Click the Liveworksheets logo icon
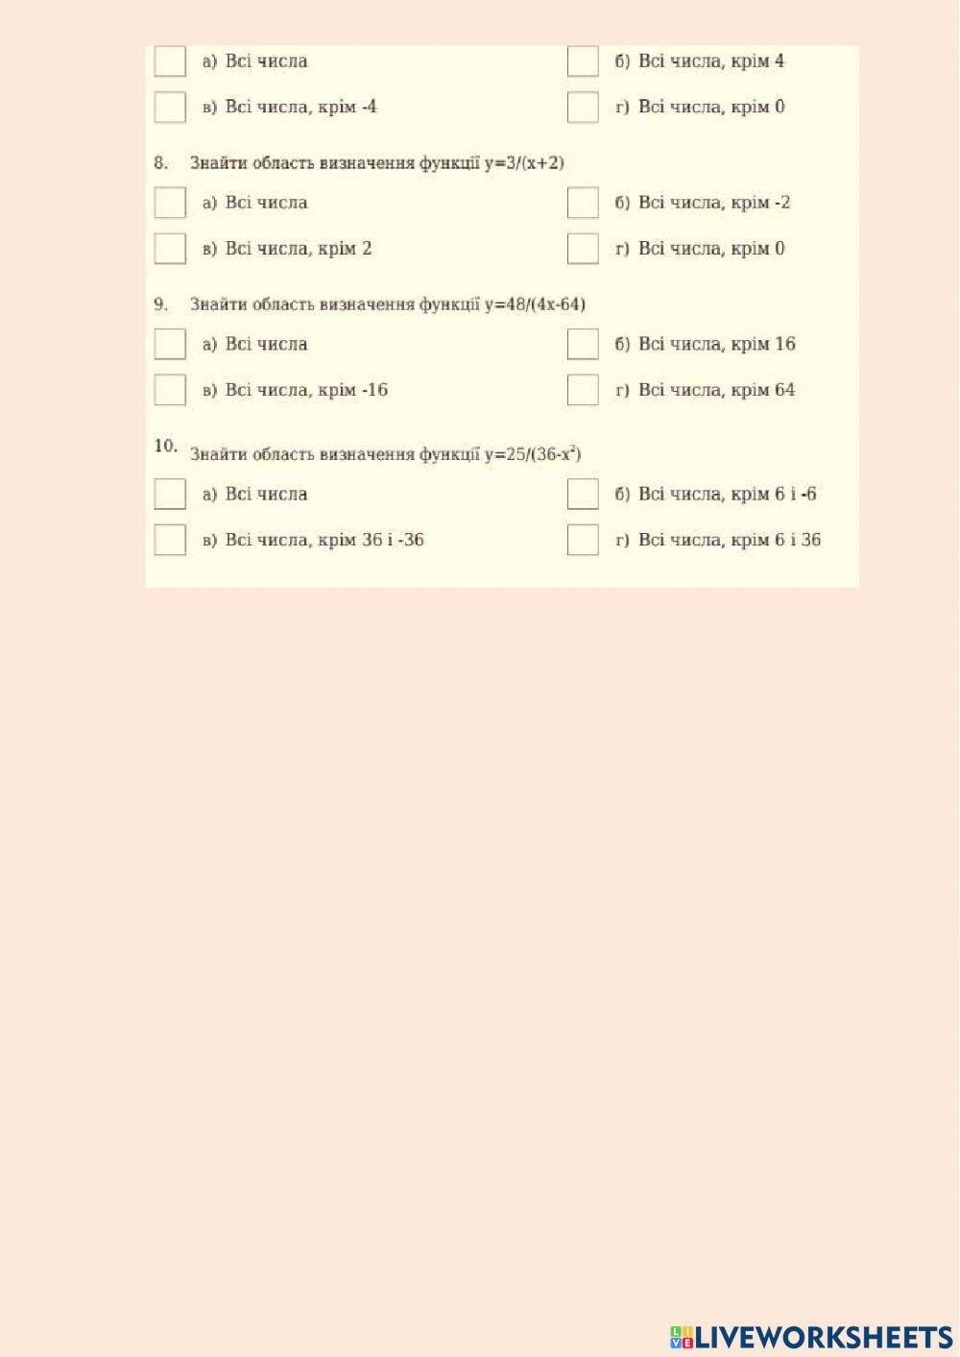 click(x=682, y=1337)
